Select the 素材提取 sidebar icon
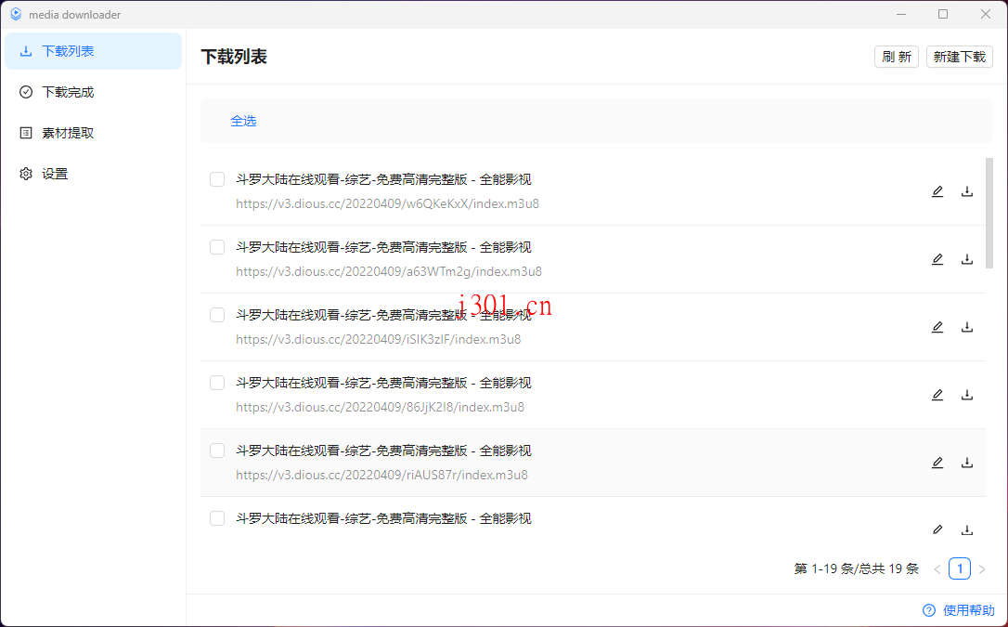The width and height of the screenshot is (1008, 627). pos(25,132)
